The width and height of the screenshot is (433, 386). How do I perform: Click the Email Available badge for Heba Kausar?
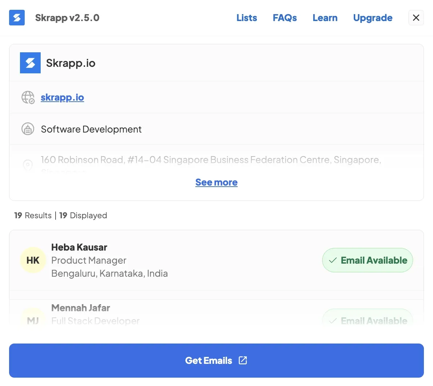(x=367, y=260)
